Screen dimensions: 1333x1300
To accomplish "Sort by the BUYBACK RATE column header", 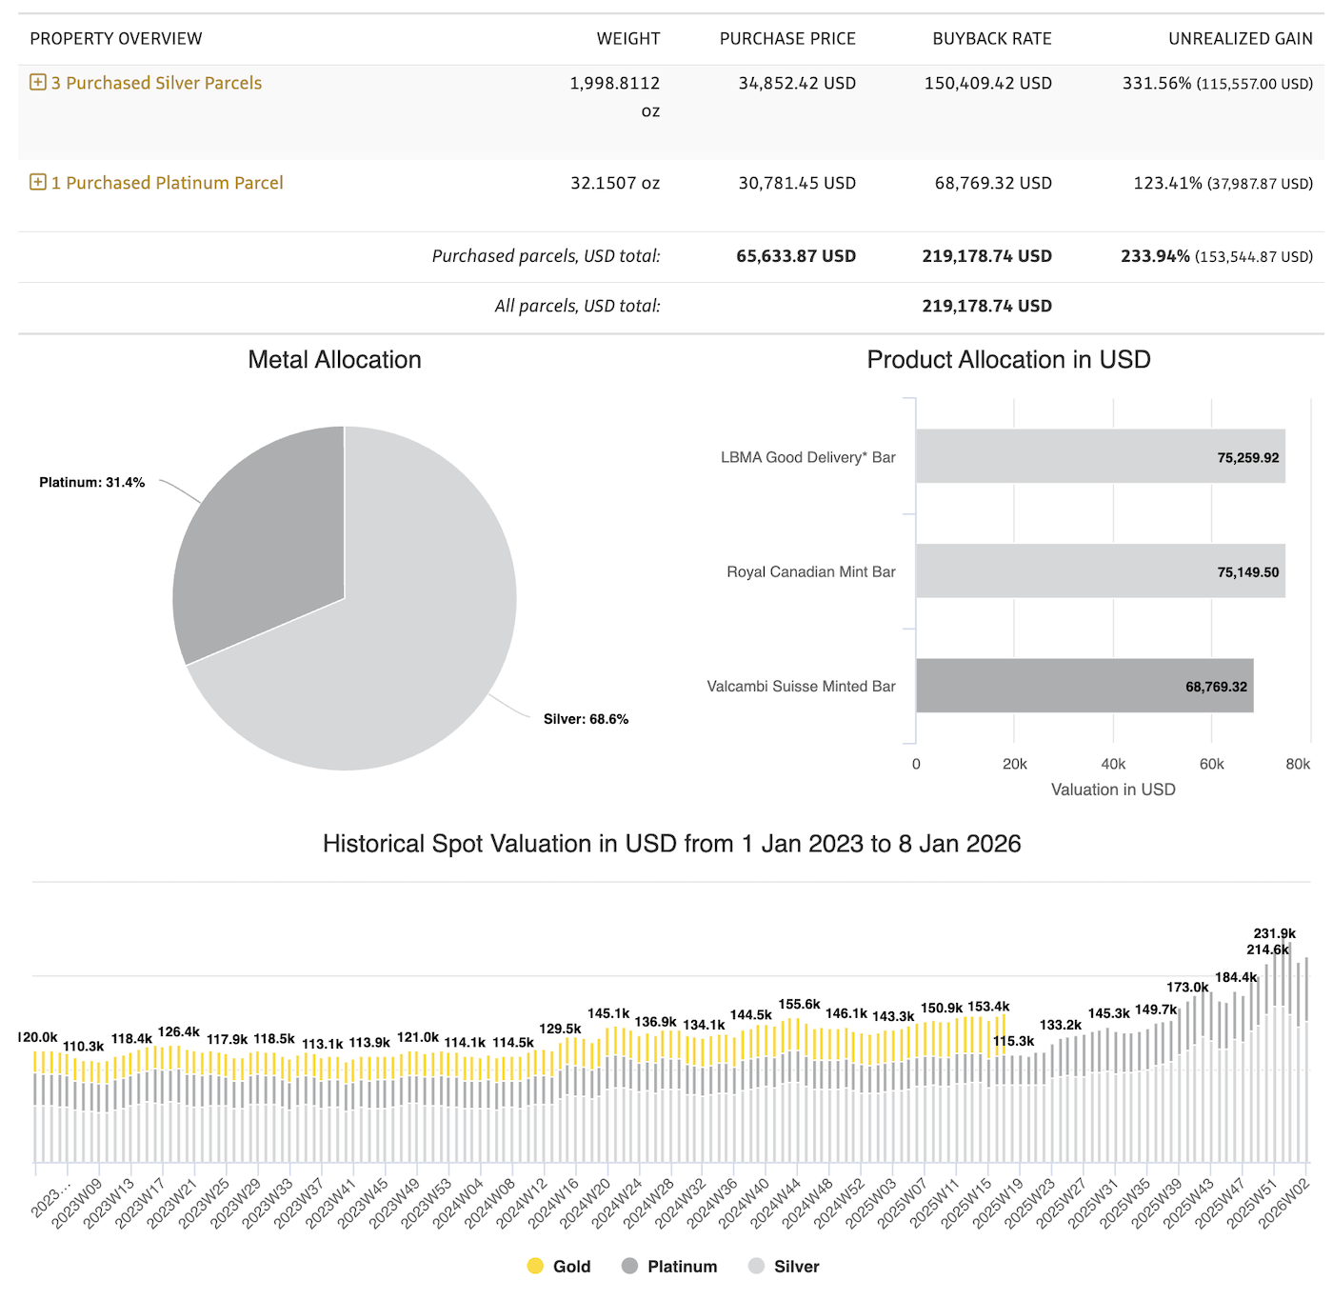I will pos(992,38).
